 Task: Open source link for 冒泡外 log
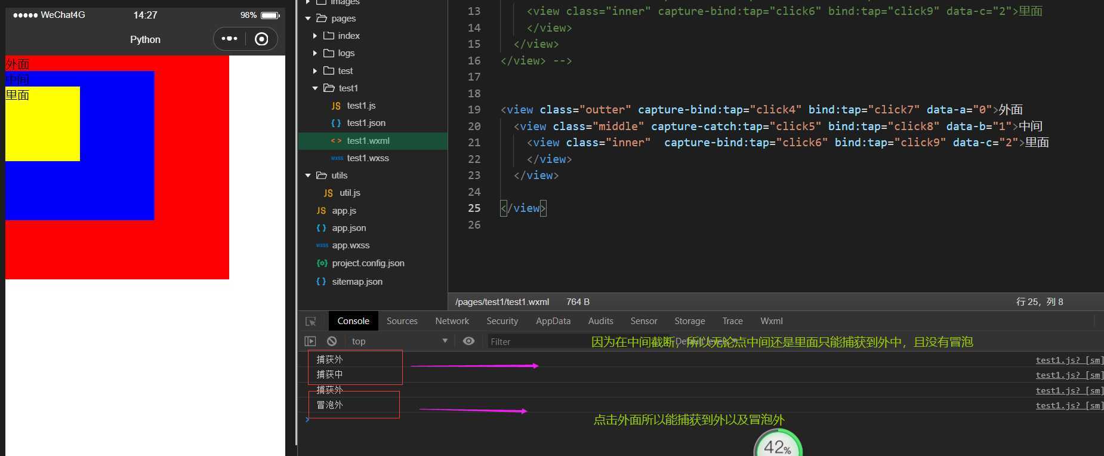click(x=1069, y=405)
